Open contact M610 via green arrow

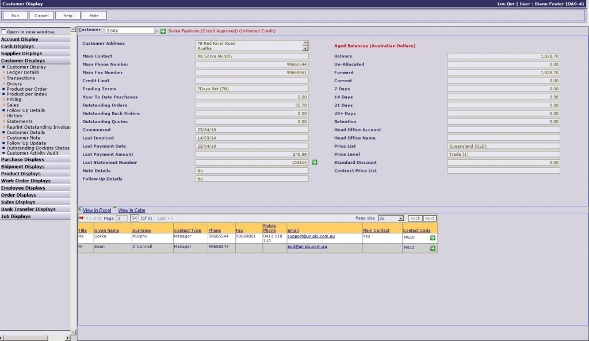[433, 237]
